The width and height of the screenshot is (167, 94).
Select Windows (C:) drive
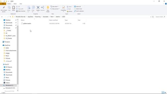coord(9,85)
